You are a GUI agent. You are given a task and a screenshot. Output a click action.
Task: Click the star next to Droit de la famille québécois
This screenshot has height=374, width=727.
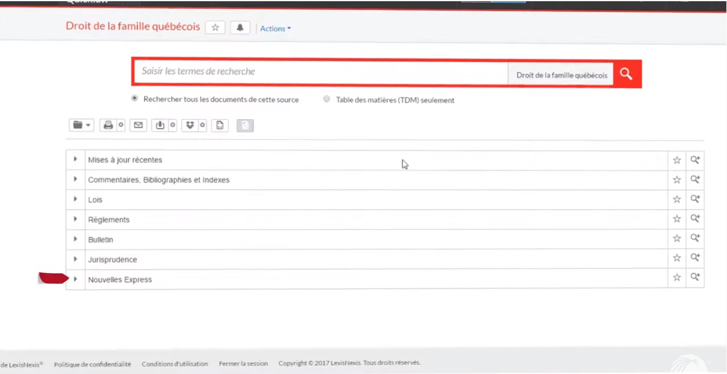(215, 27)
